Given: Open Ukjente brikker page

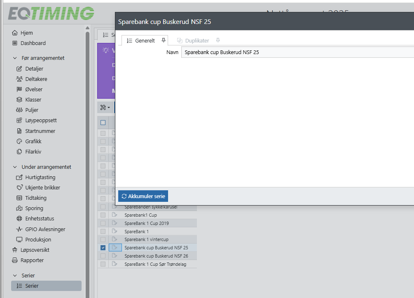Looking at the screenshot, I should click(38, 188).
